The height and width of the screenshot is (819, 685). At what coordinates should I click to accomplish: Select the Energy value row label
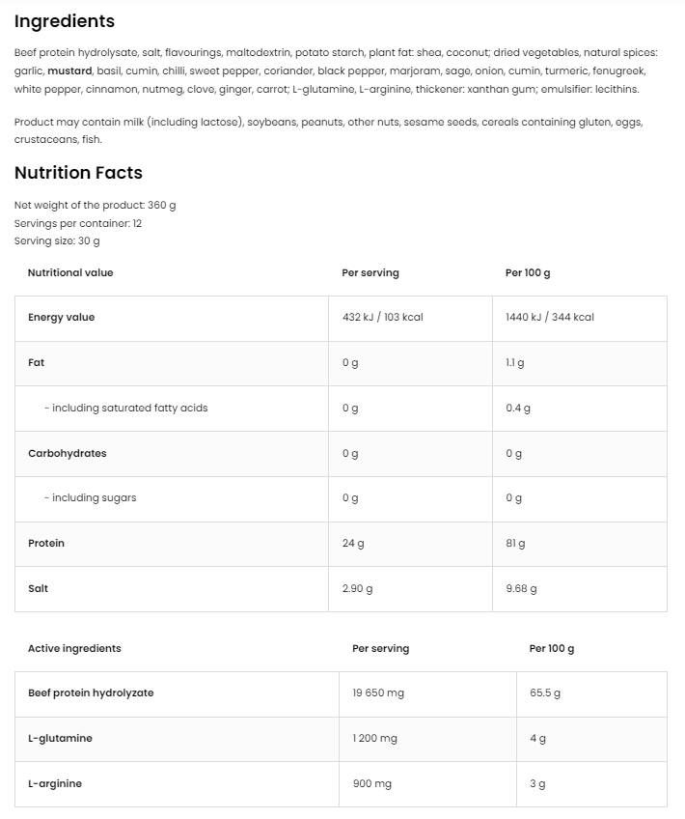61,317
